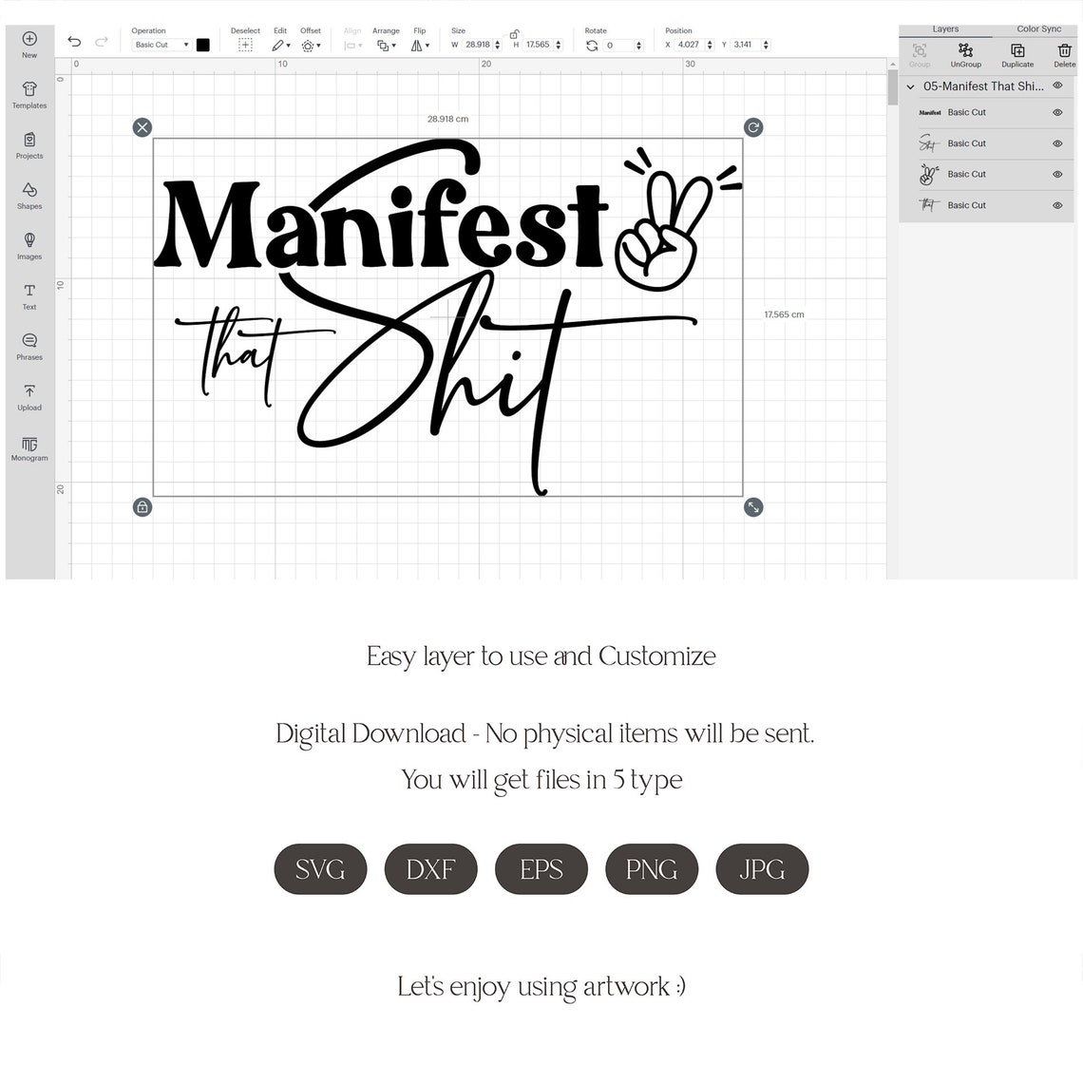Select the Layers tab

pyautogui.click(x=945, y=28)
